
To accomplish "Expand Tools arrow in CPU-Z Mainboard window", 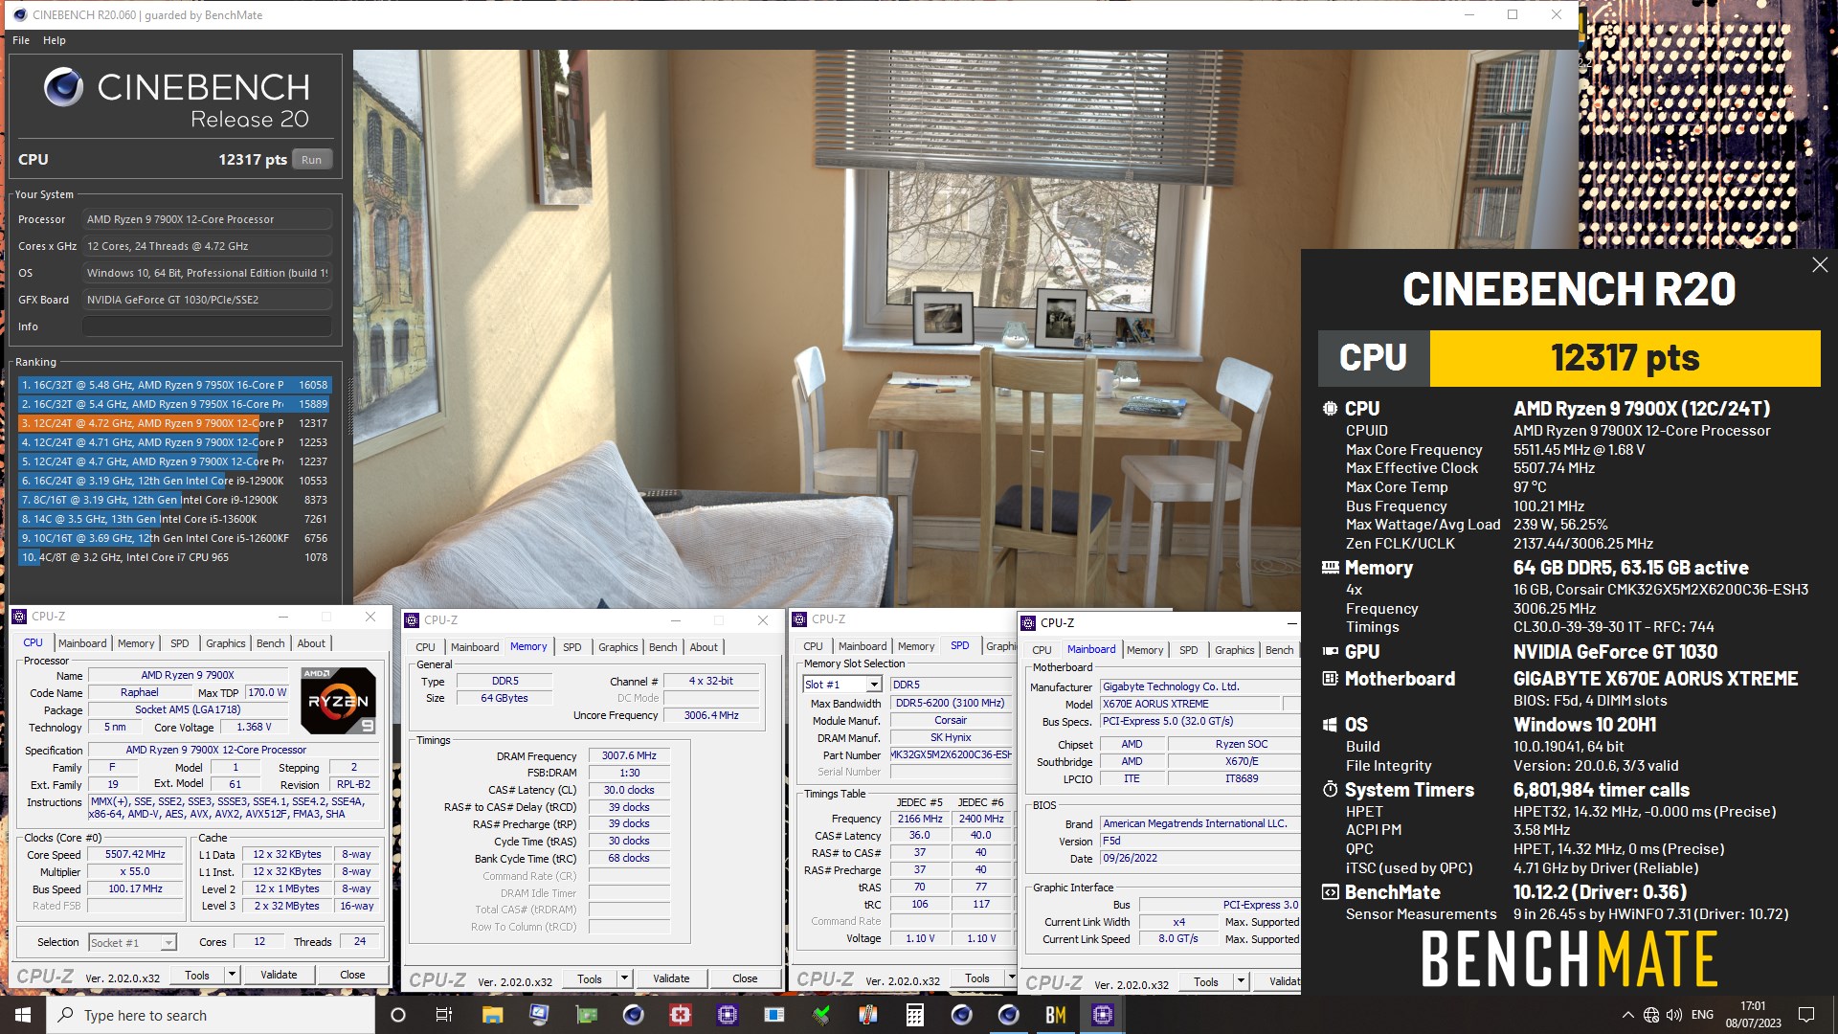I will 1241,981.
